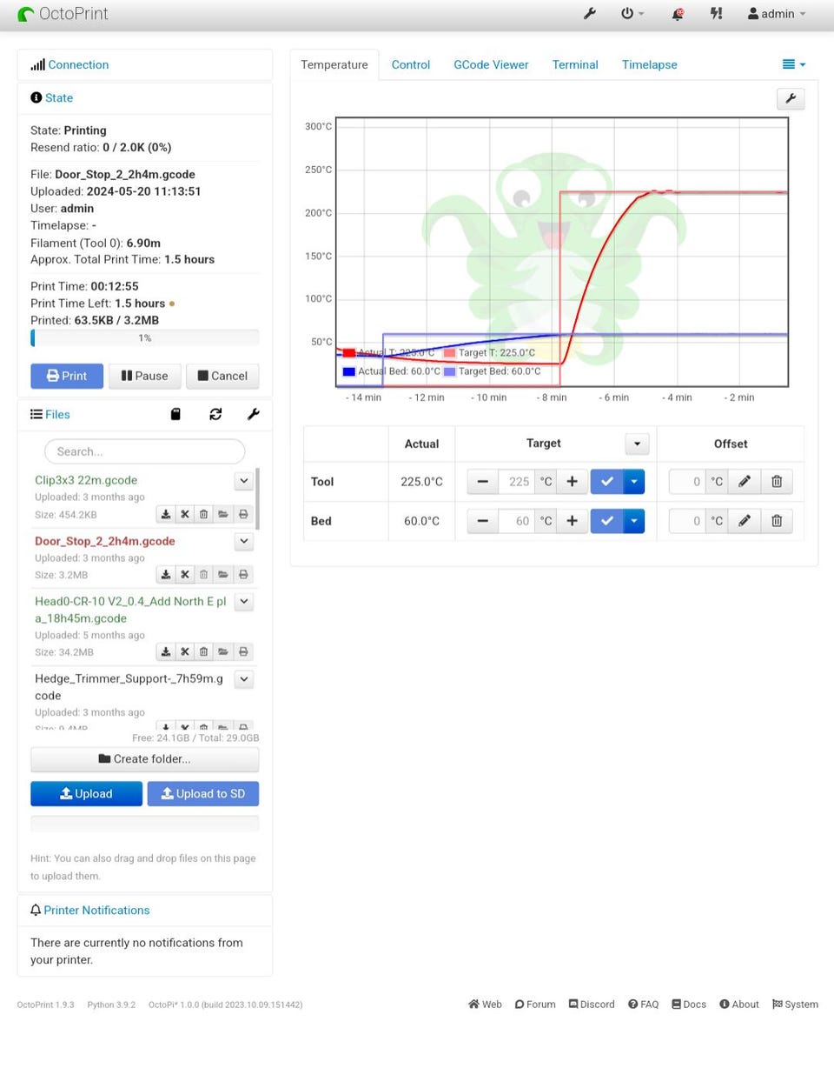Open temperature graph settings wrench
The image size is (834, 1068).
[x=791, y=98]
